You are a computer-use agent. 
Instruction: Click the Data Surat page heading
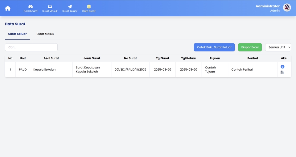(15, 24)
